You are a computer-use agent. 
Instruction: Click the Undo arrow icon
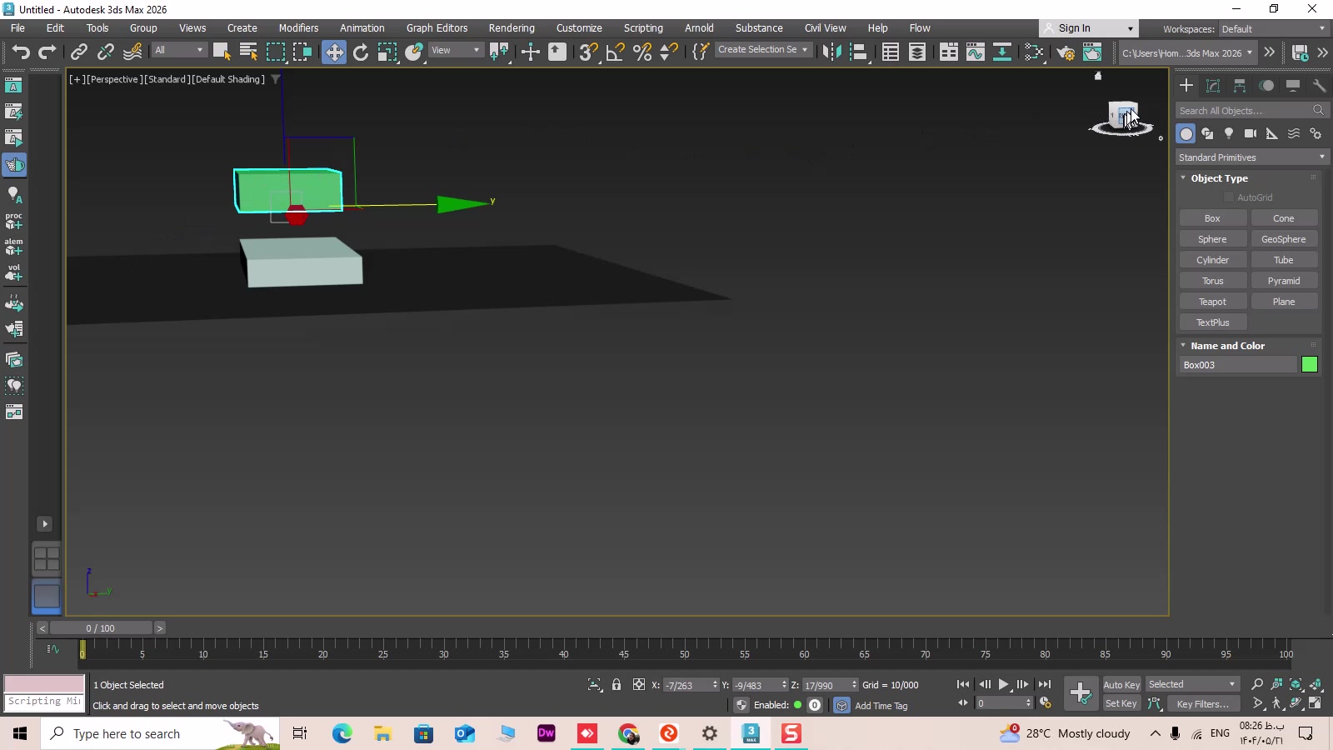click(21, 52)
